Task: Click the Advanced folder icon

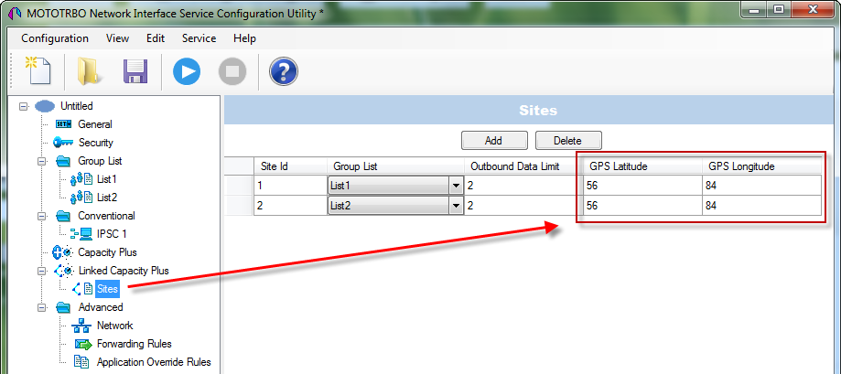Action: tap(63, 307)
